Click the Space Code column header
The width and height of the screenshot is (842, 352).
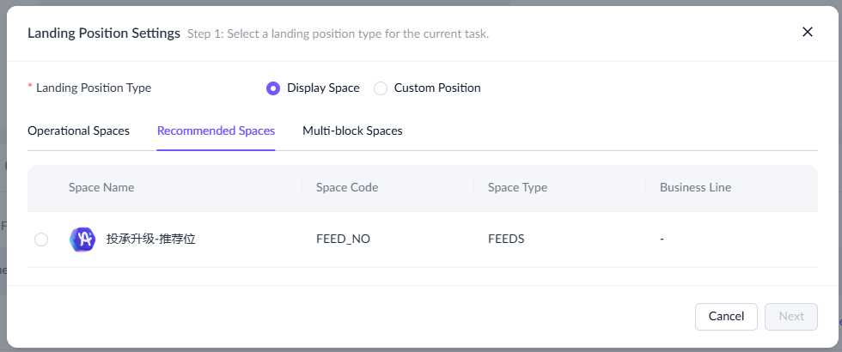347,187
